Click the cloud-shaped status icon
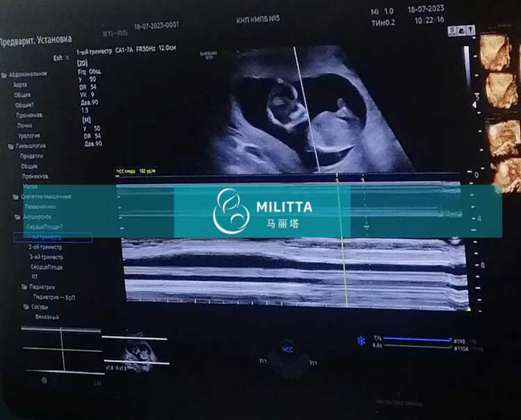The image size is (521, 420). (x=461, y=31)
